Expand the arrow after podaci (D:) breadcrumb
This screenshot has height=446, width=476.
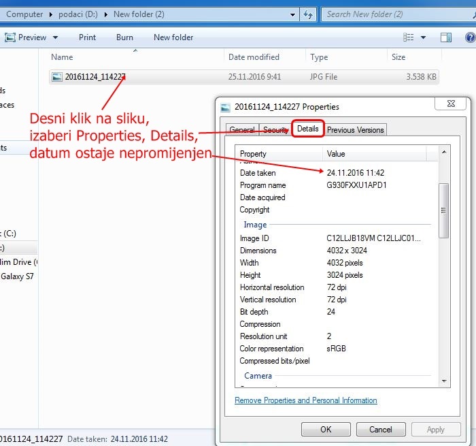click(x=105, y=14)
